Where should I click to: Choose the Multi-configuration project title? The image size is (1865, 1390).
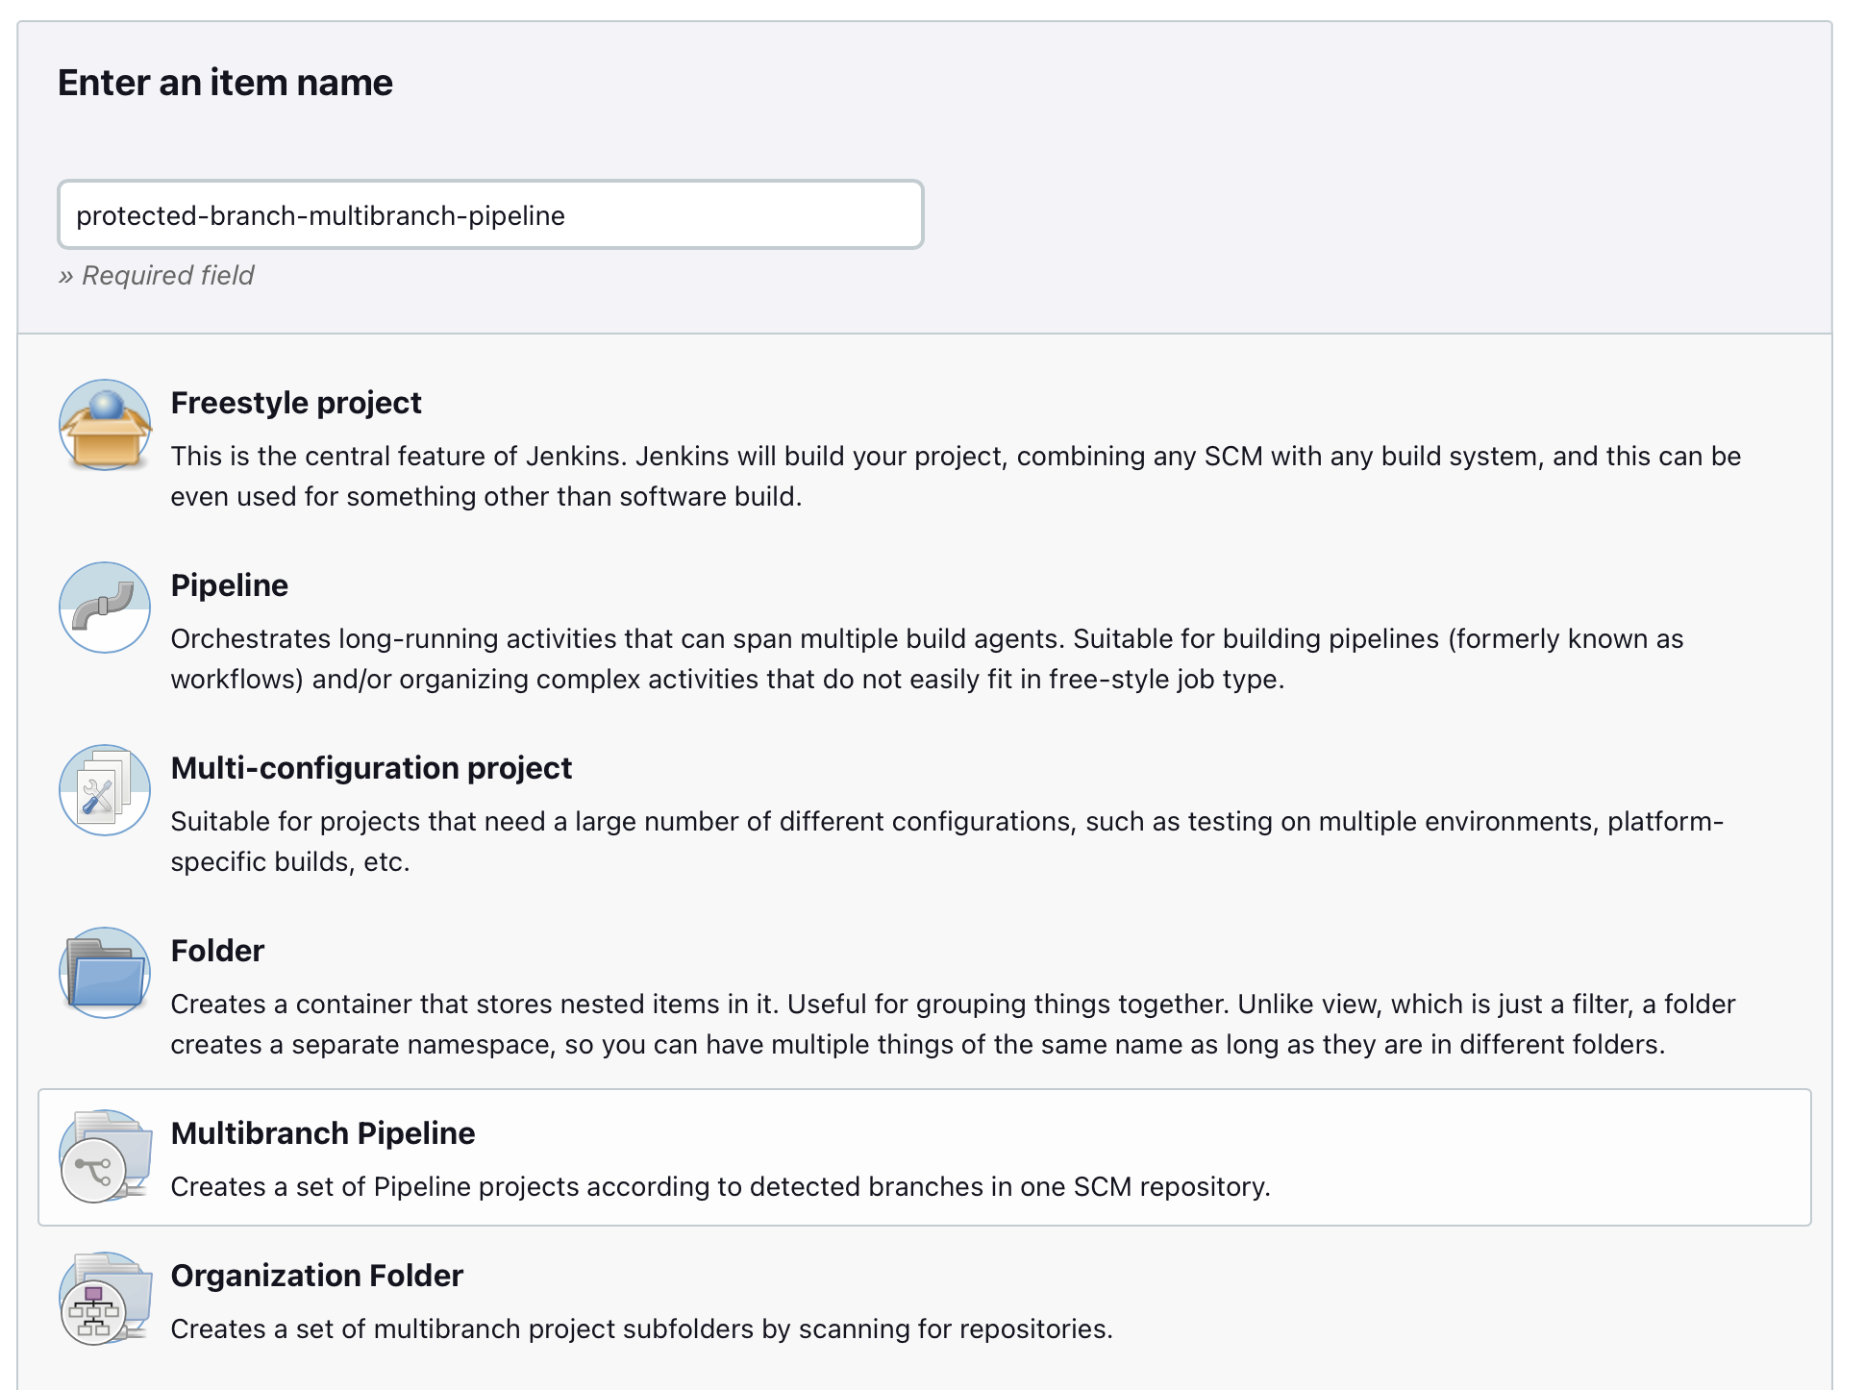(x=371, y=768)
